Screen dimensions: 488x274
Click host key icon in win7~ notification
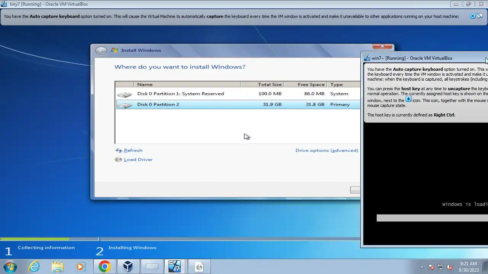tap(408, 99)
